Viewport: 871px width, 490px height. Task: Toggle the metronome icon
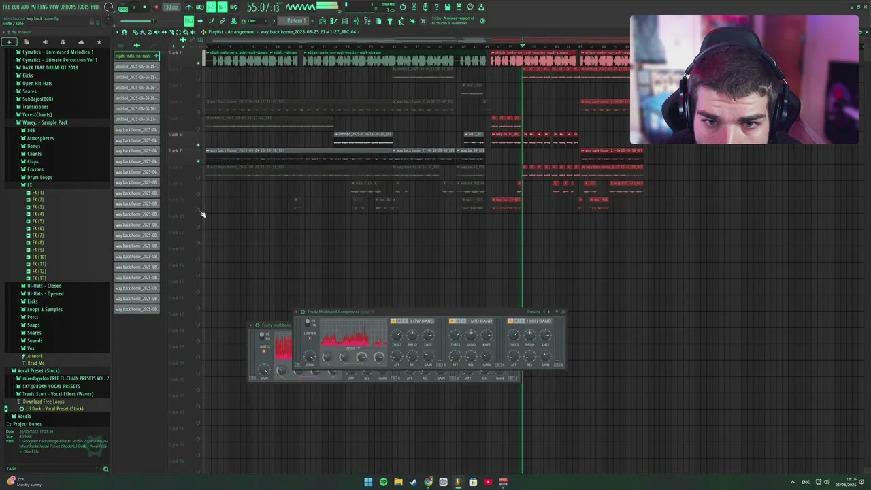point(189,7)
